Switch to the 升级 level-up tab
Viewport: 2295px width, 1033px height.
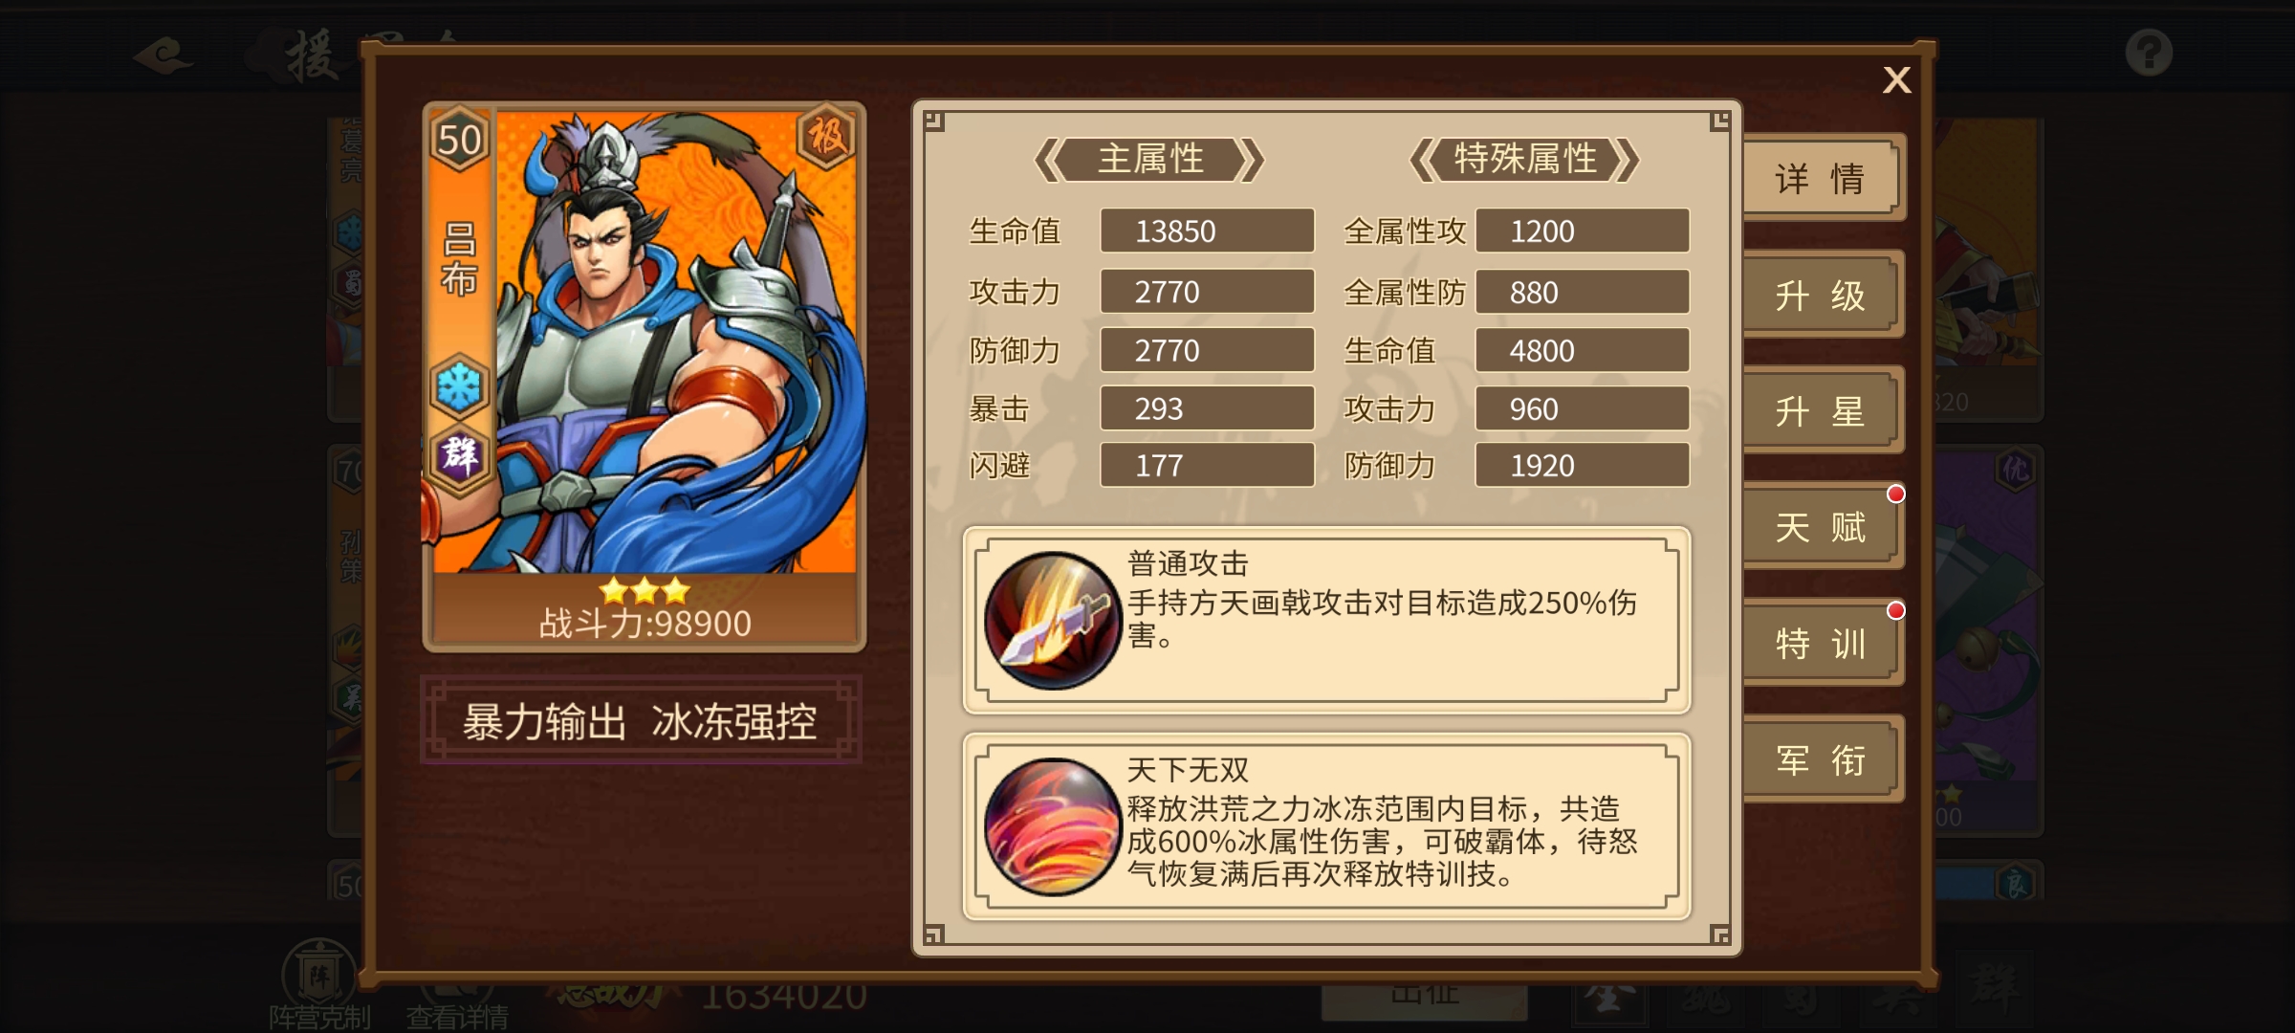click(1822, 295)
